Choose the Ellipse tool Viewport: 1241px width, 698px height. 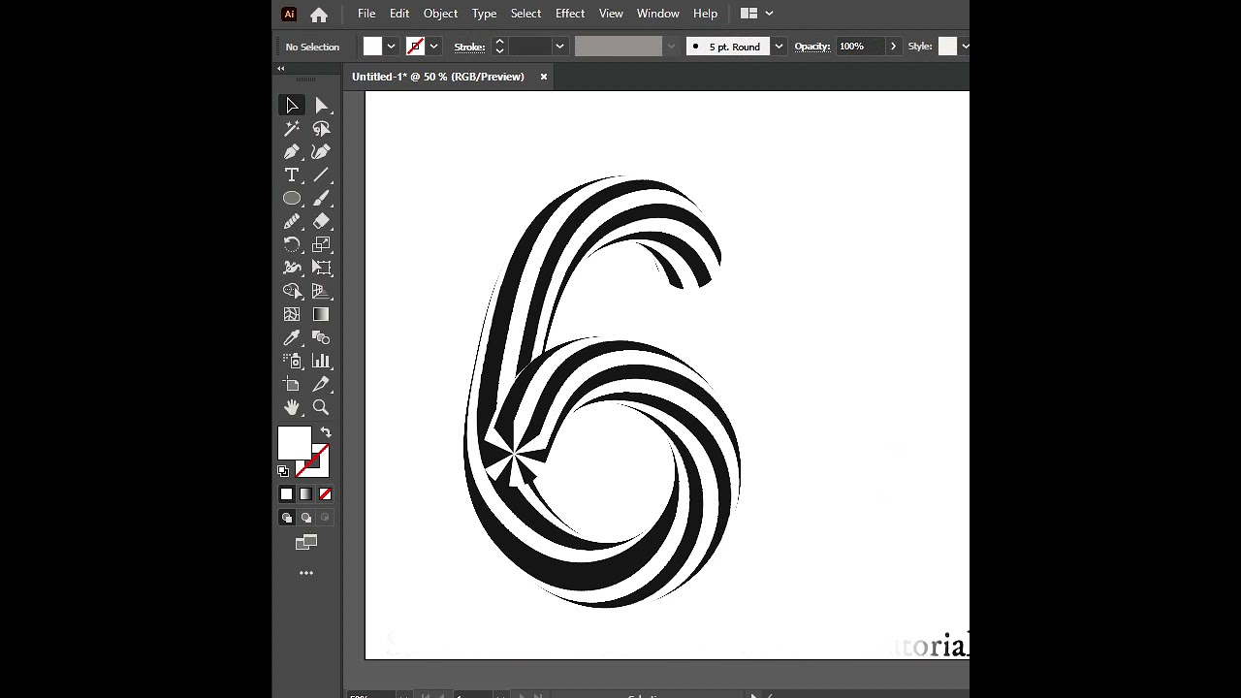(292, 198)
